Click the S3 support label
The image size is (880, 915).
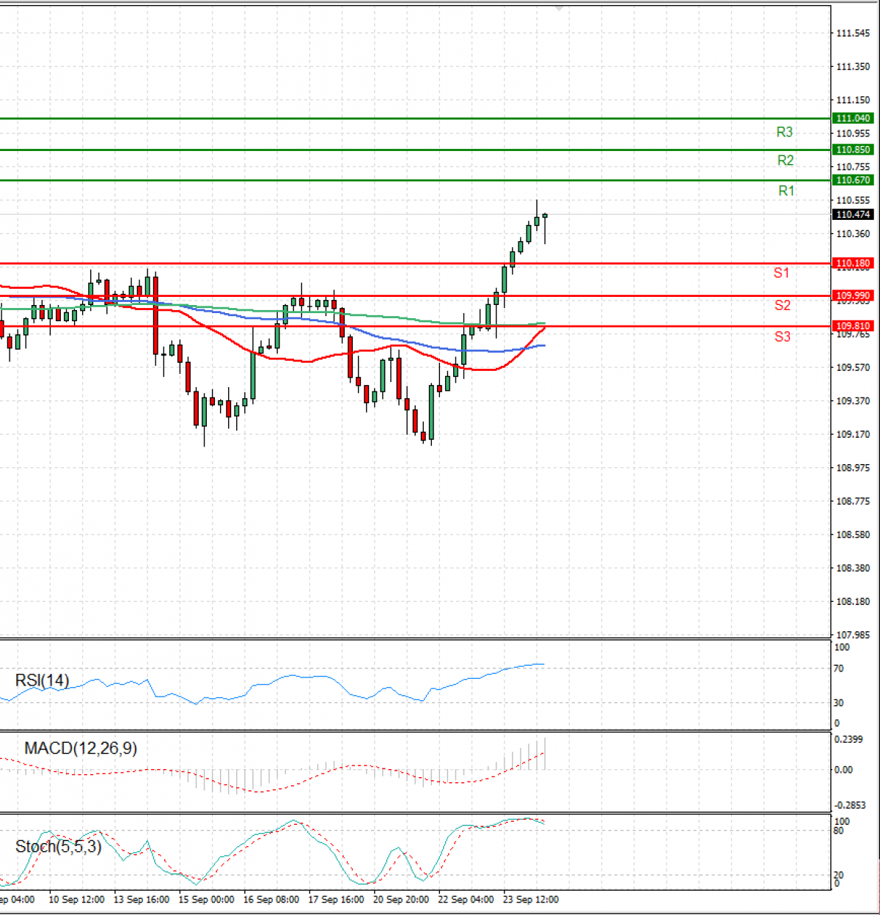782,337
